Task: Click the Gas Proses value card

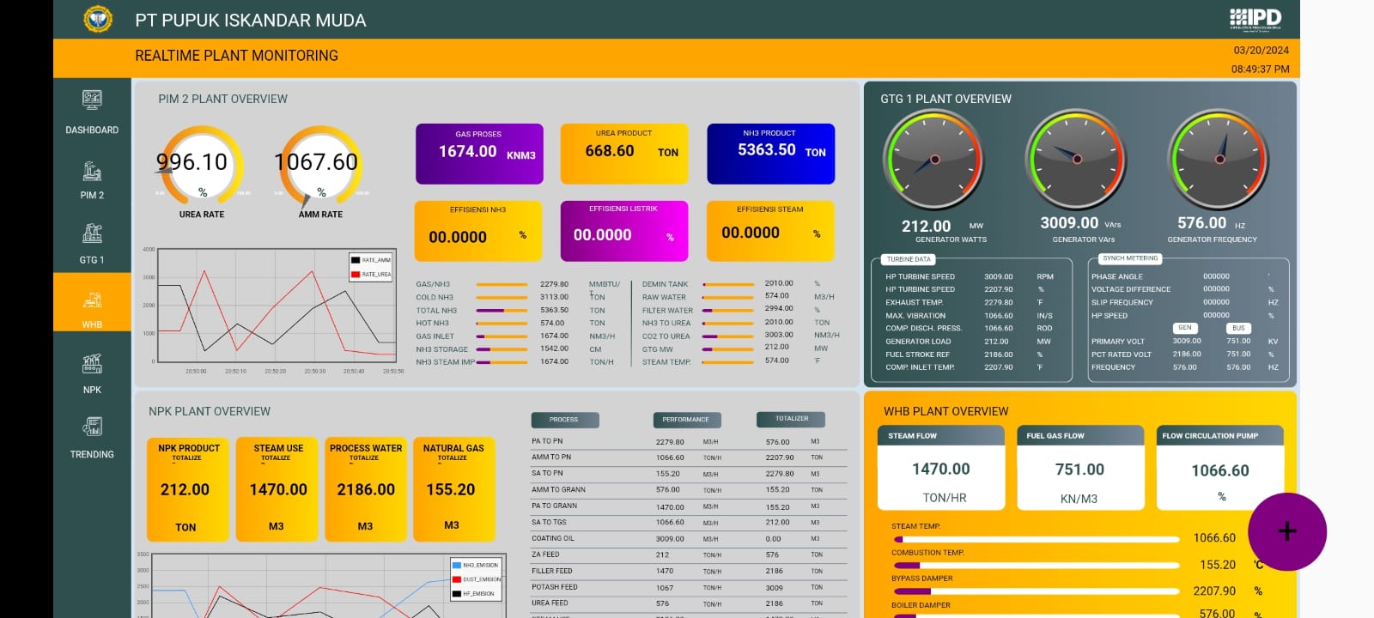Action: point(479,154)
